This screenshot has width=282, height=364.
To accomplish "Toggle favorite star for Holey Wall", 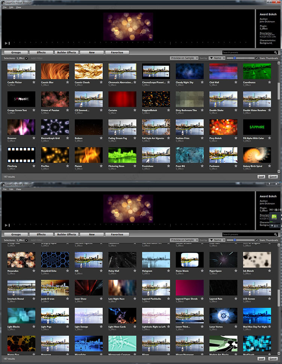I will click(x=135, y=271).
